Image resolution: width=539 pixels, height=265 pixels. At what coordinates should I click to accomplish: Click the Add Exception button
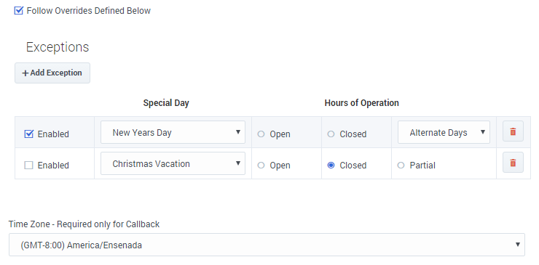point(52,73)
